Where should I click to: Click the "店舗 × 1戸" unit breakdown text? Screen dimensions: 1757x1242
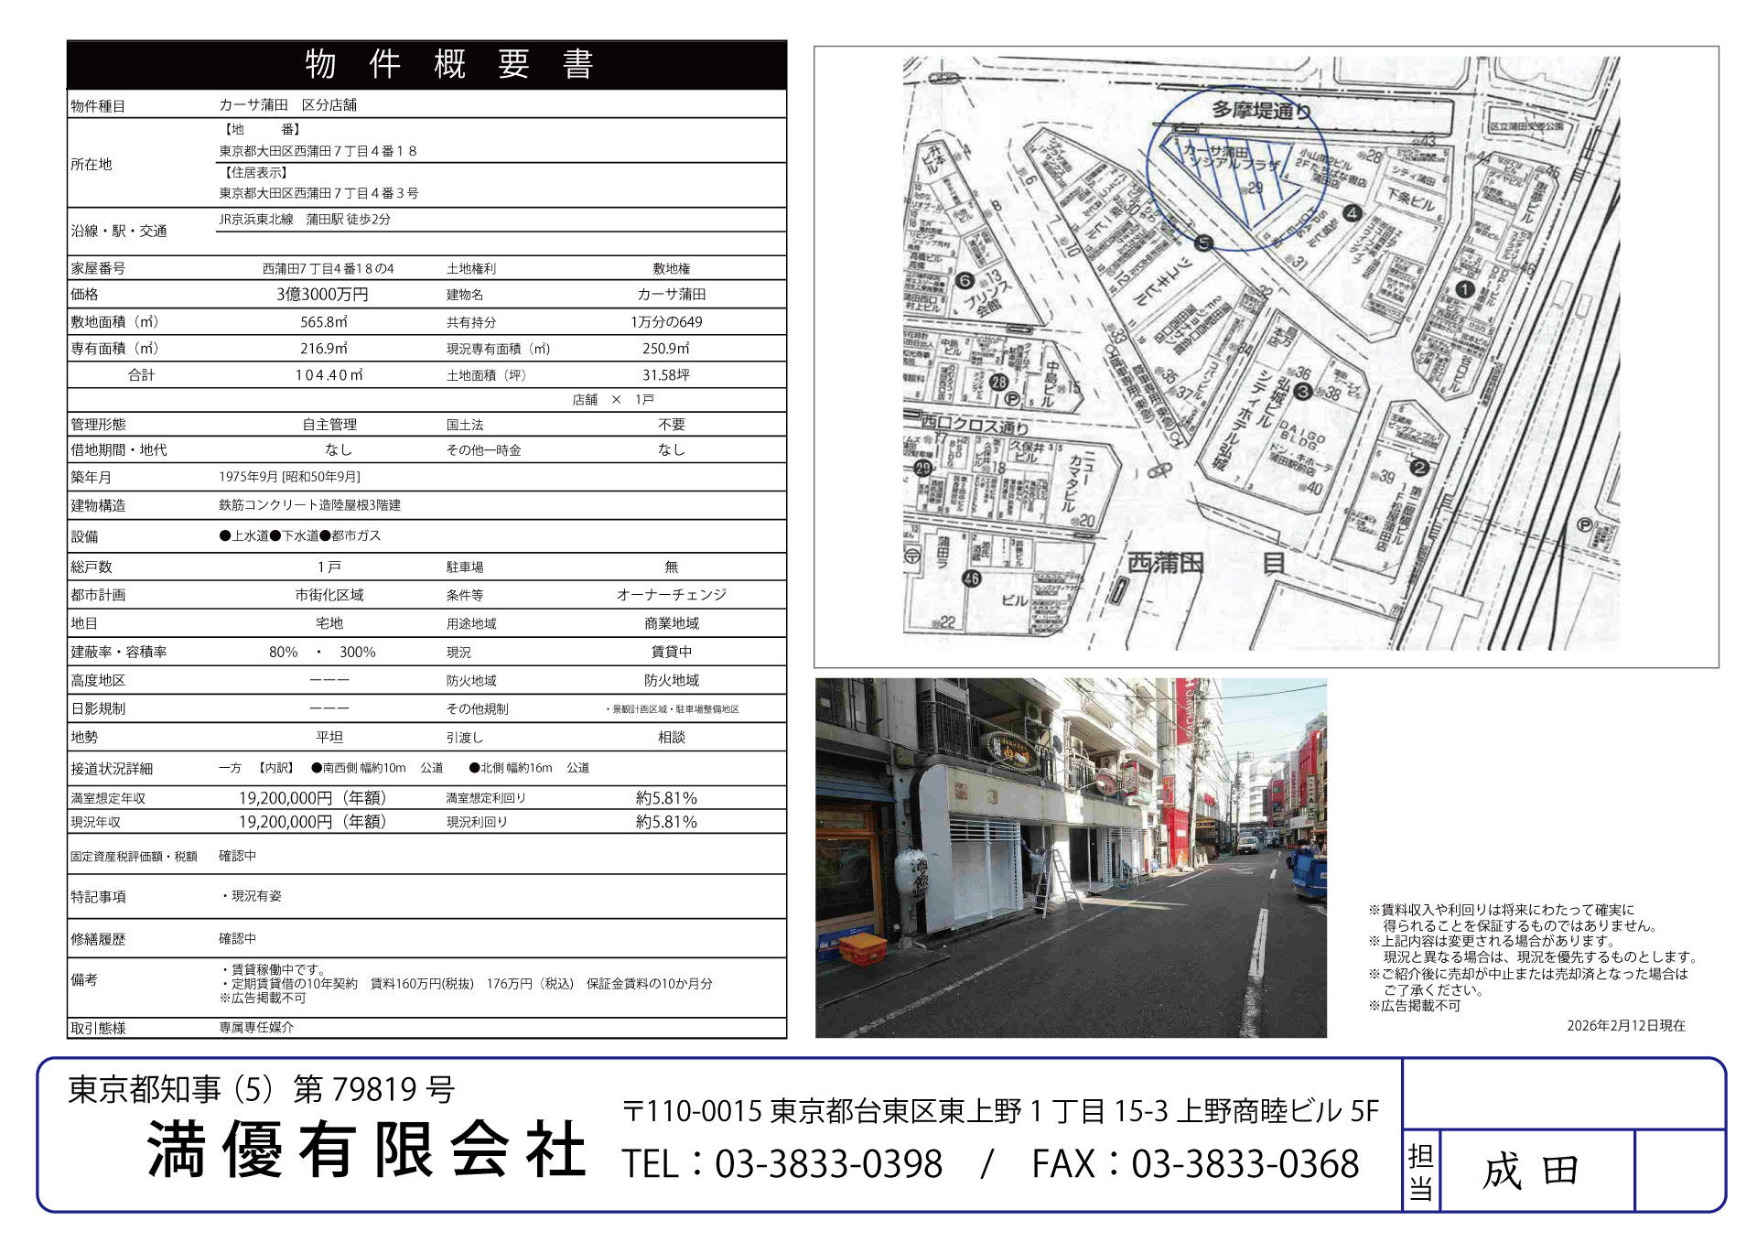click(613, 400)
